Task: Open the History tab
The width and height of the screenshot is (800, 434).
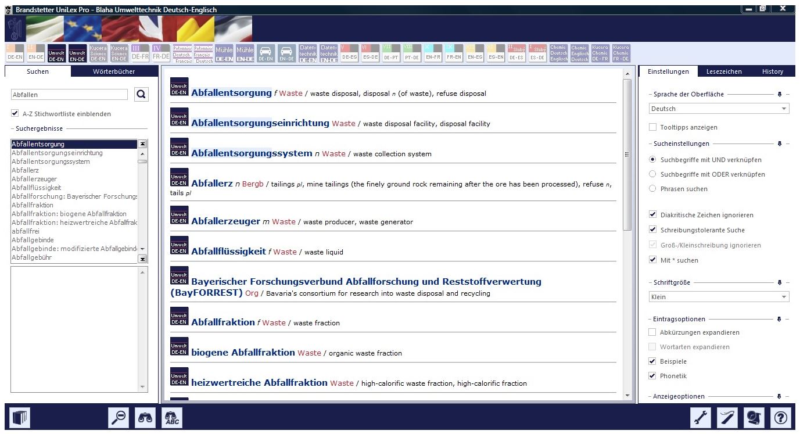Action: pos(773,71)
